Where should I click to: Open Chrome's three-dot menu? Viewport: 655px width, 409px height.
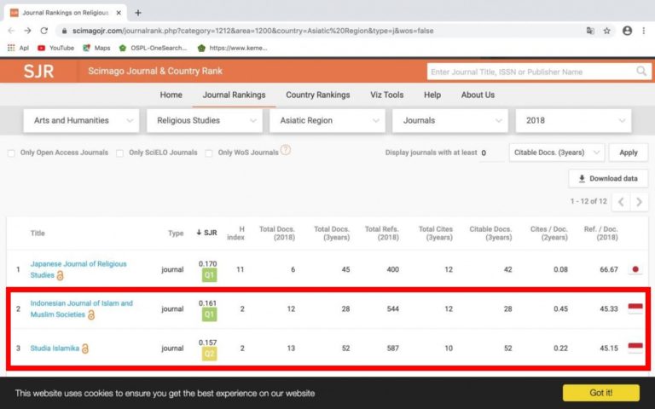click(643, 31)
